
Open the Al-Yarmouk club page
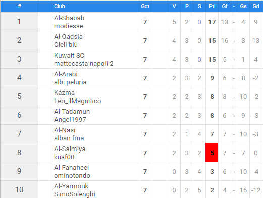click(x=71, y=186)
